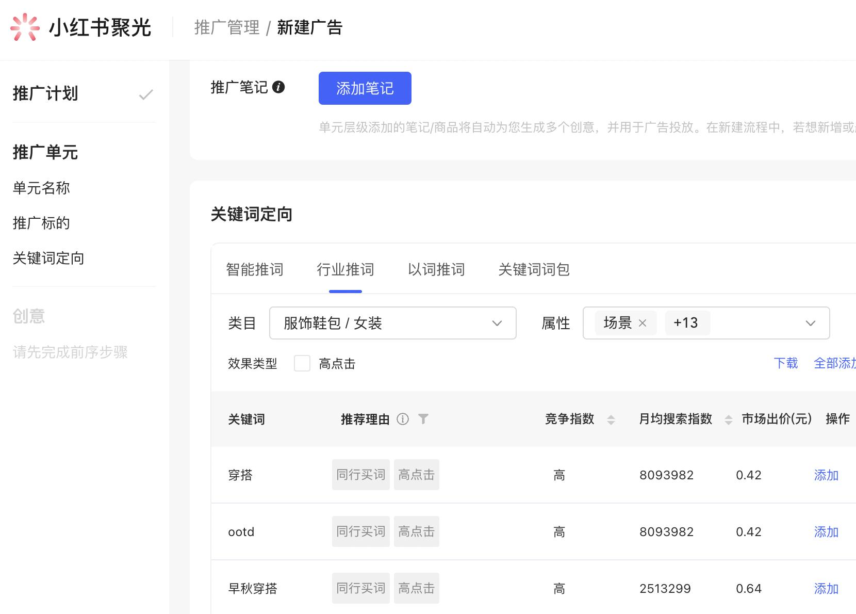Viewport: 856px width, 614px height.
Task: Open the 推荐理由 filter funnel icon
Action: click(x=423, y=419)
